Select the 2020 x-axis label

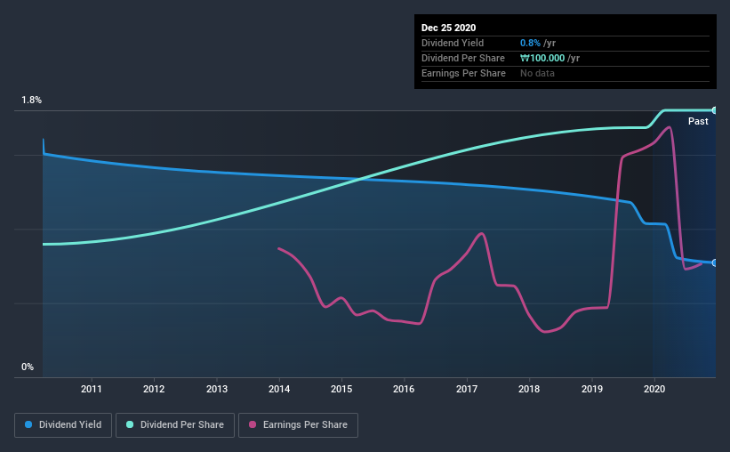654,389
